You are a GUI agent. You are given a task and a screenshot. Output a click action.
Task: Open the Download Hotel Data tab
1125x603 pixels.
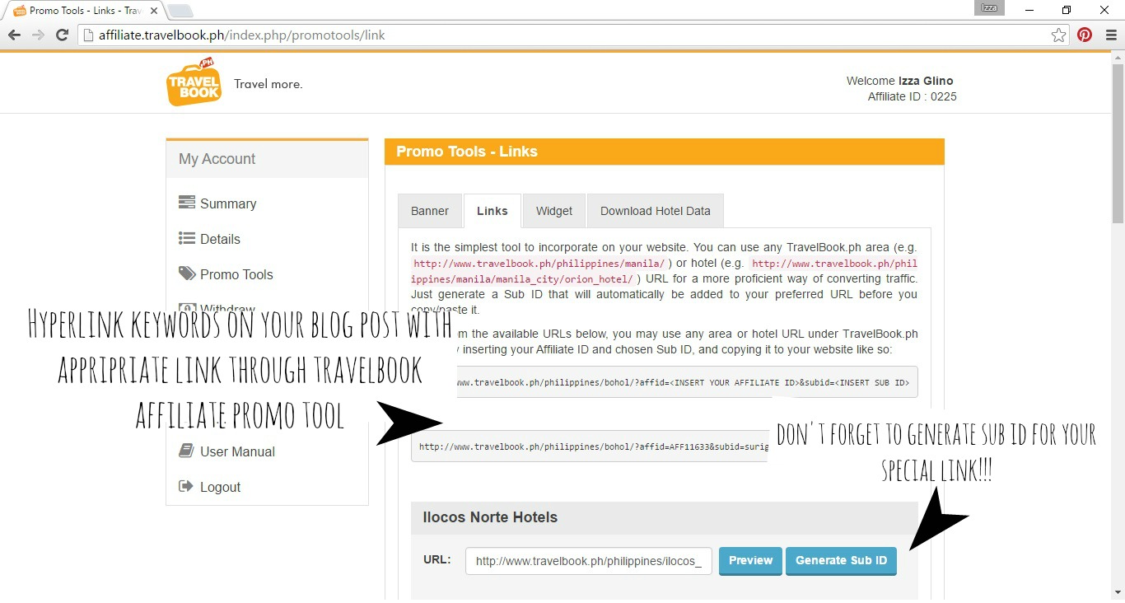[656, 211]
